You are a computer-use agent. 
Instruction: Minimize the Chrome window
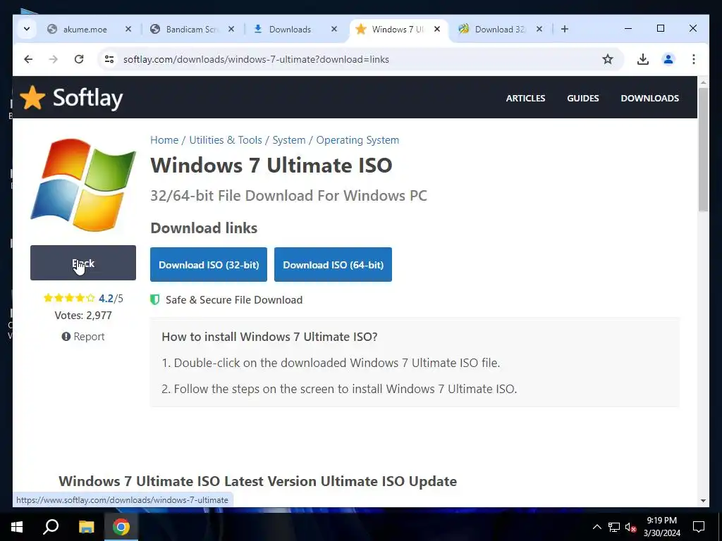(x=628, y=28)
